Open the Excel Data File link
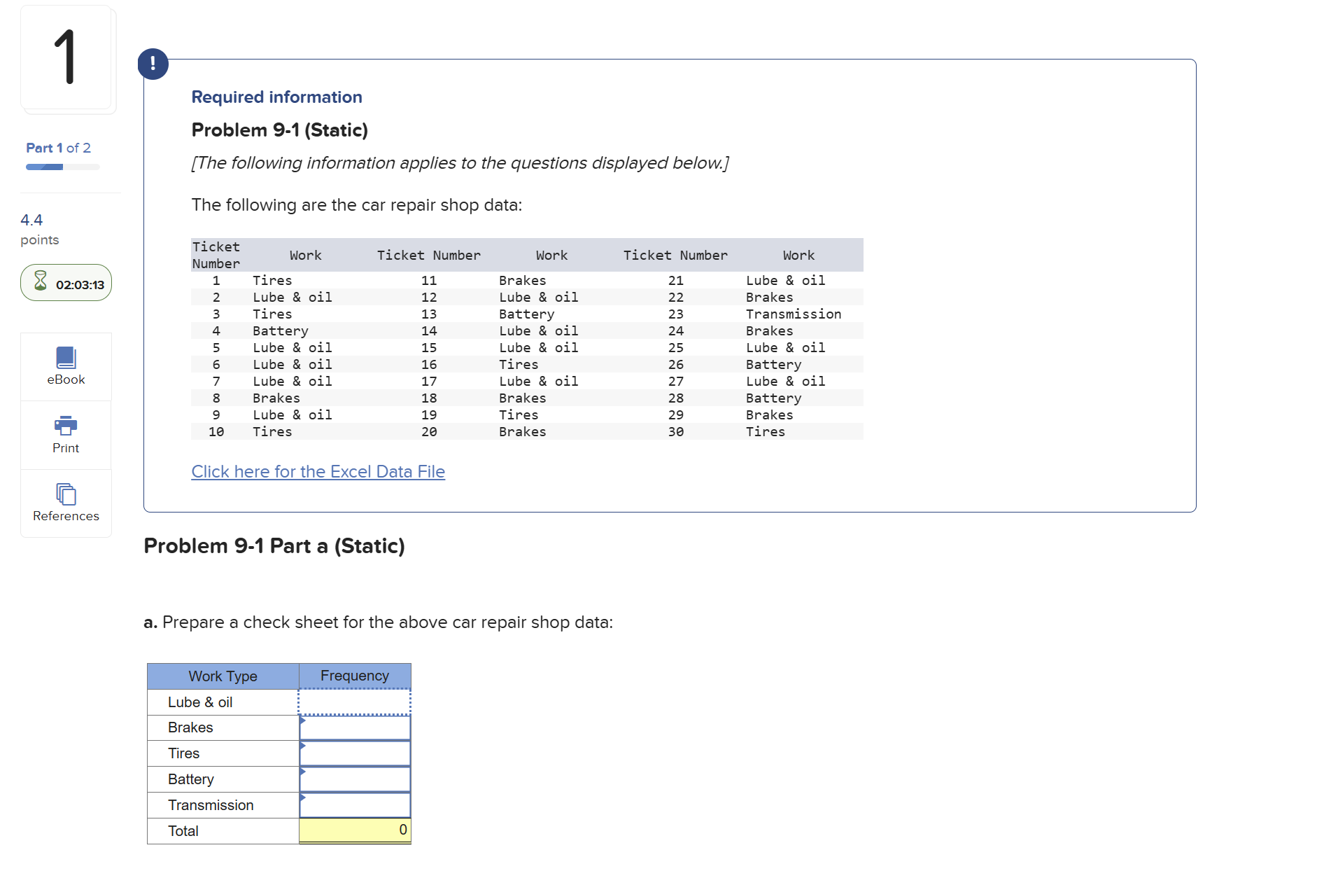1317x878 pixels. click(x=318, y=471)
